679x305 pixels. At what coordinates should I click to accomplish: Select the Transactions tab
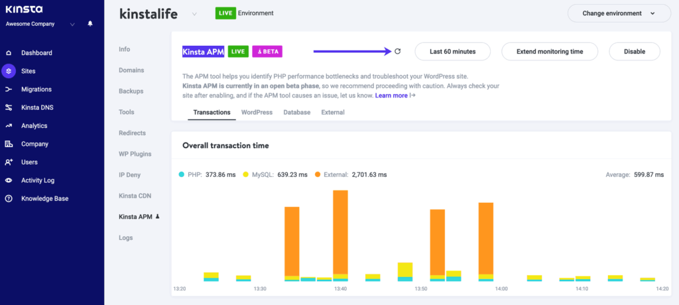pyautogui.click(x=212, y=112)
